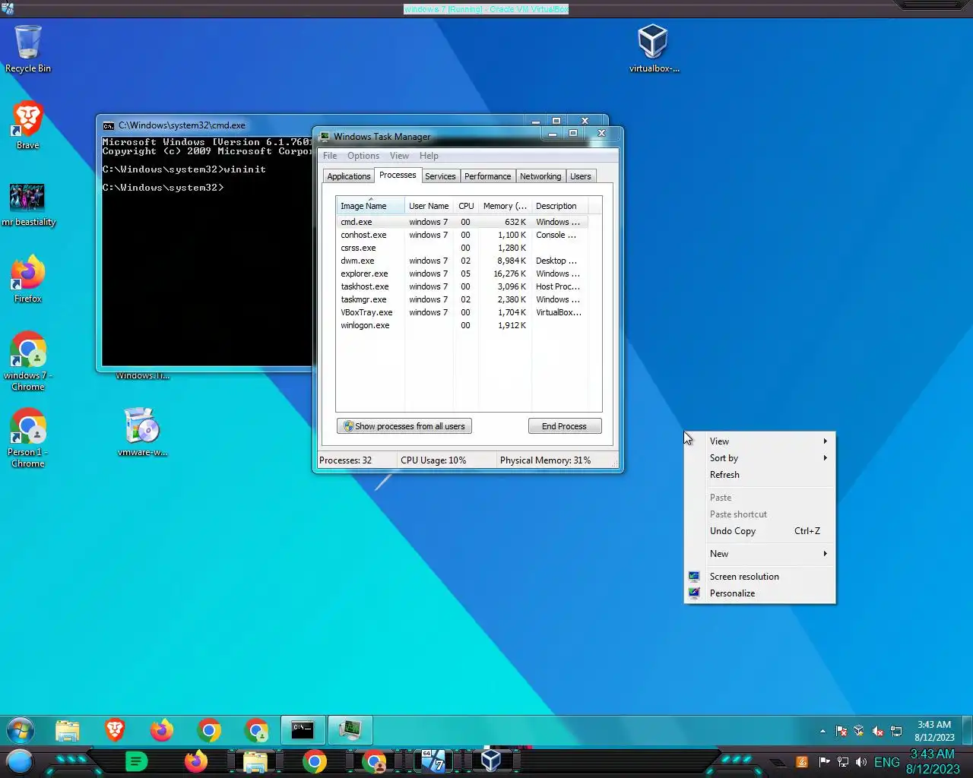This screenshot has height=778, width=973.
Task: Open the host start orb on bottom taskbar
Action: (19, 761)
